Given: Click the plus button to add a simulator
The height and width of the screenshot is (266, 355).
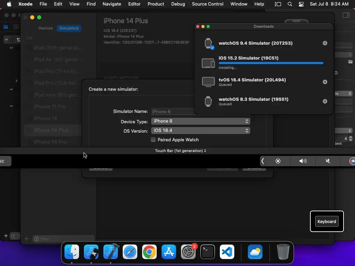Looking at the screenshot, I should 26,239.
